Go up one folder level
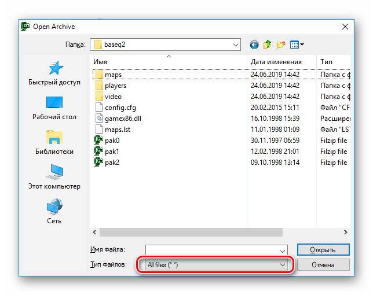Image resolution: width=373 pixels, height=295 pixels. point(268,45)
